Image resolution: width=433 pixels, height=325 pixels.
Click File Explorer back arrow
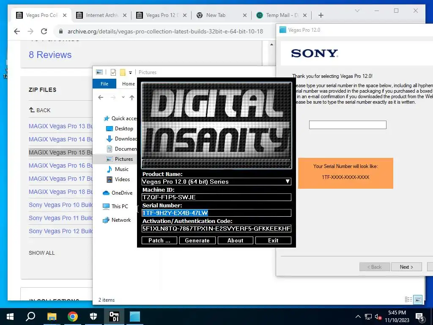click(101, 97)
